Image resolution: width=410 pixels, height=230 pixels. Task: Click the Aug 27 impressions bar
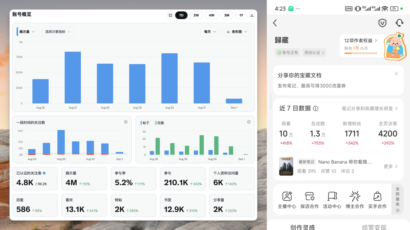73,78
